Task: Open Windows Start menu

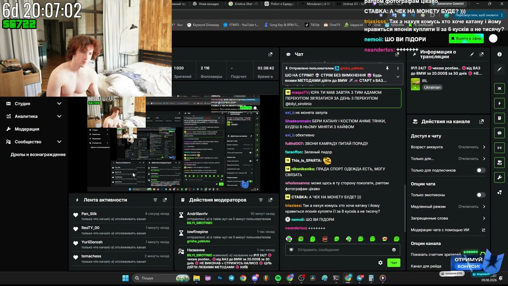Action: [125, 278]
